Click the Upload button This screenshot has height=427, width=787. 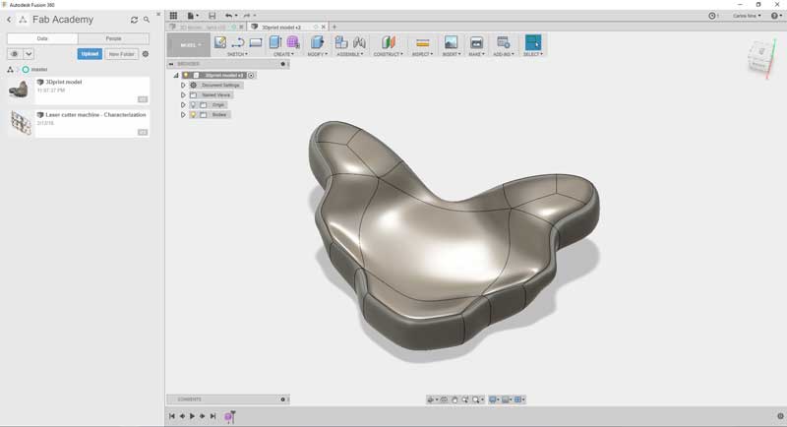(90, 54)
